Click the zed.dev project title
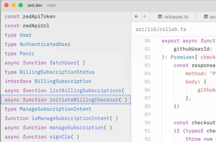Viewport: 216px width, 142px height. click(x=35, y=5)
